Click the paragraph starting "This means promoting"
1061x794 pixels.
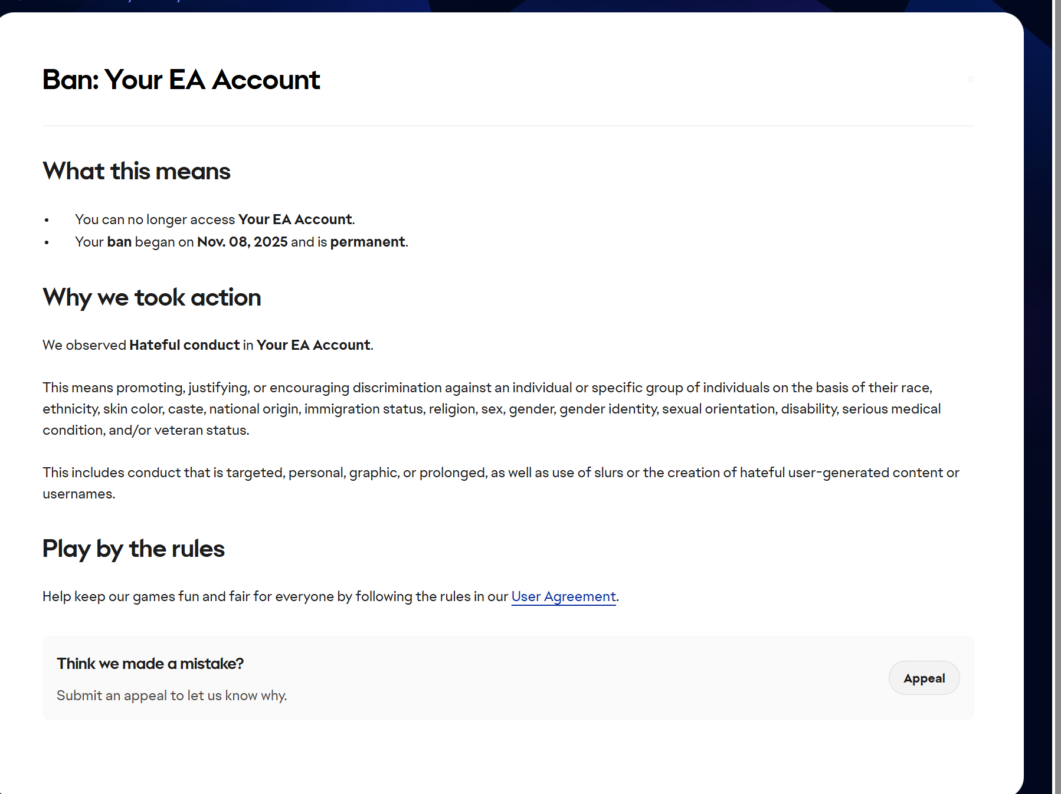point(492,409)
